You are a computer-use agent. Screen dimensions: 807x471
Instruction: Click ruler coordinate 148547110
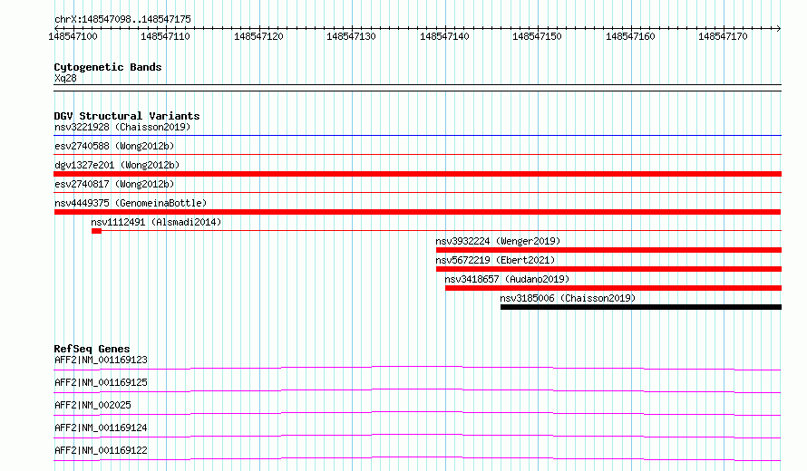pos(165,36)
